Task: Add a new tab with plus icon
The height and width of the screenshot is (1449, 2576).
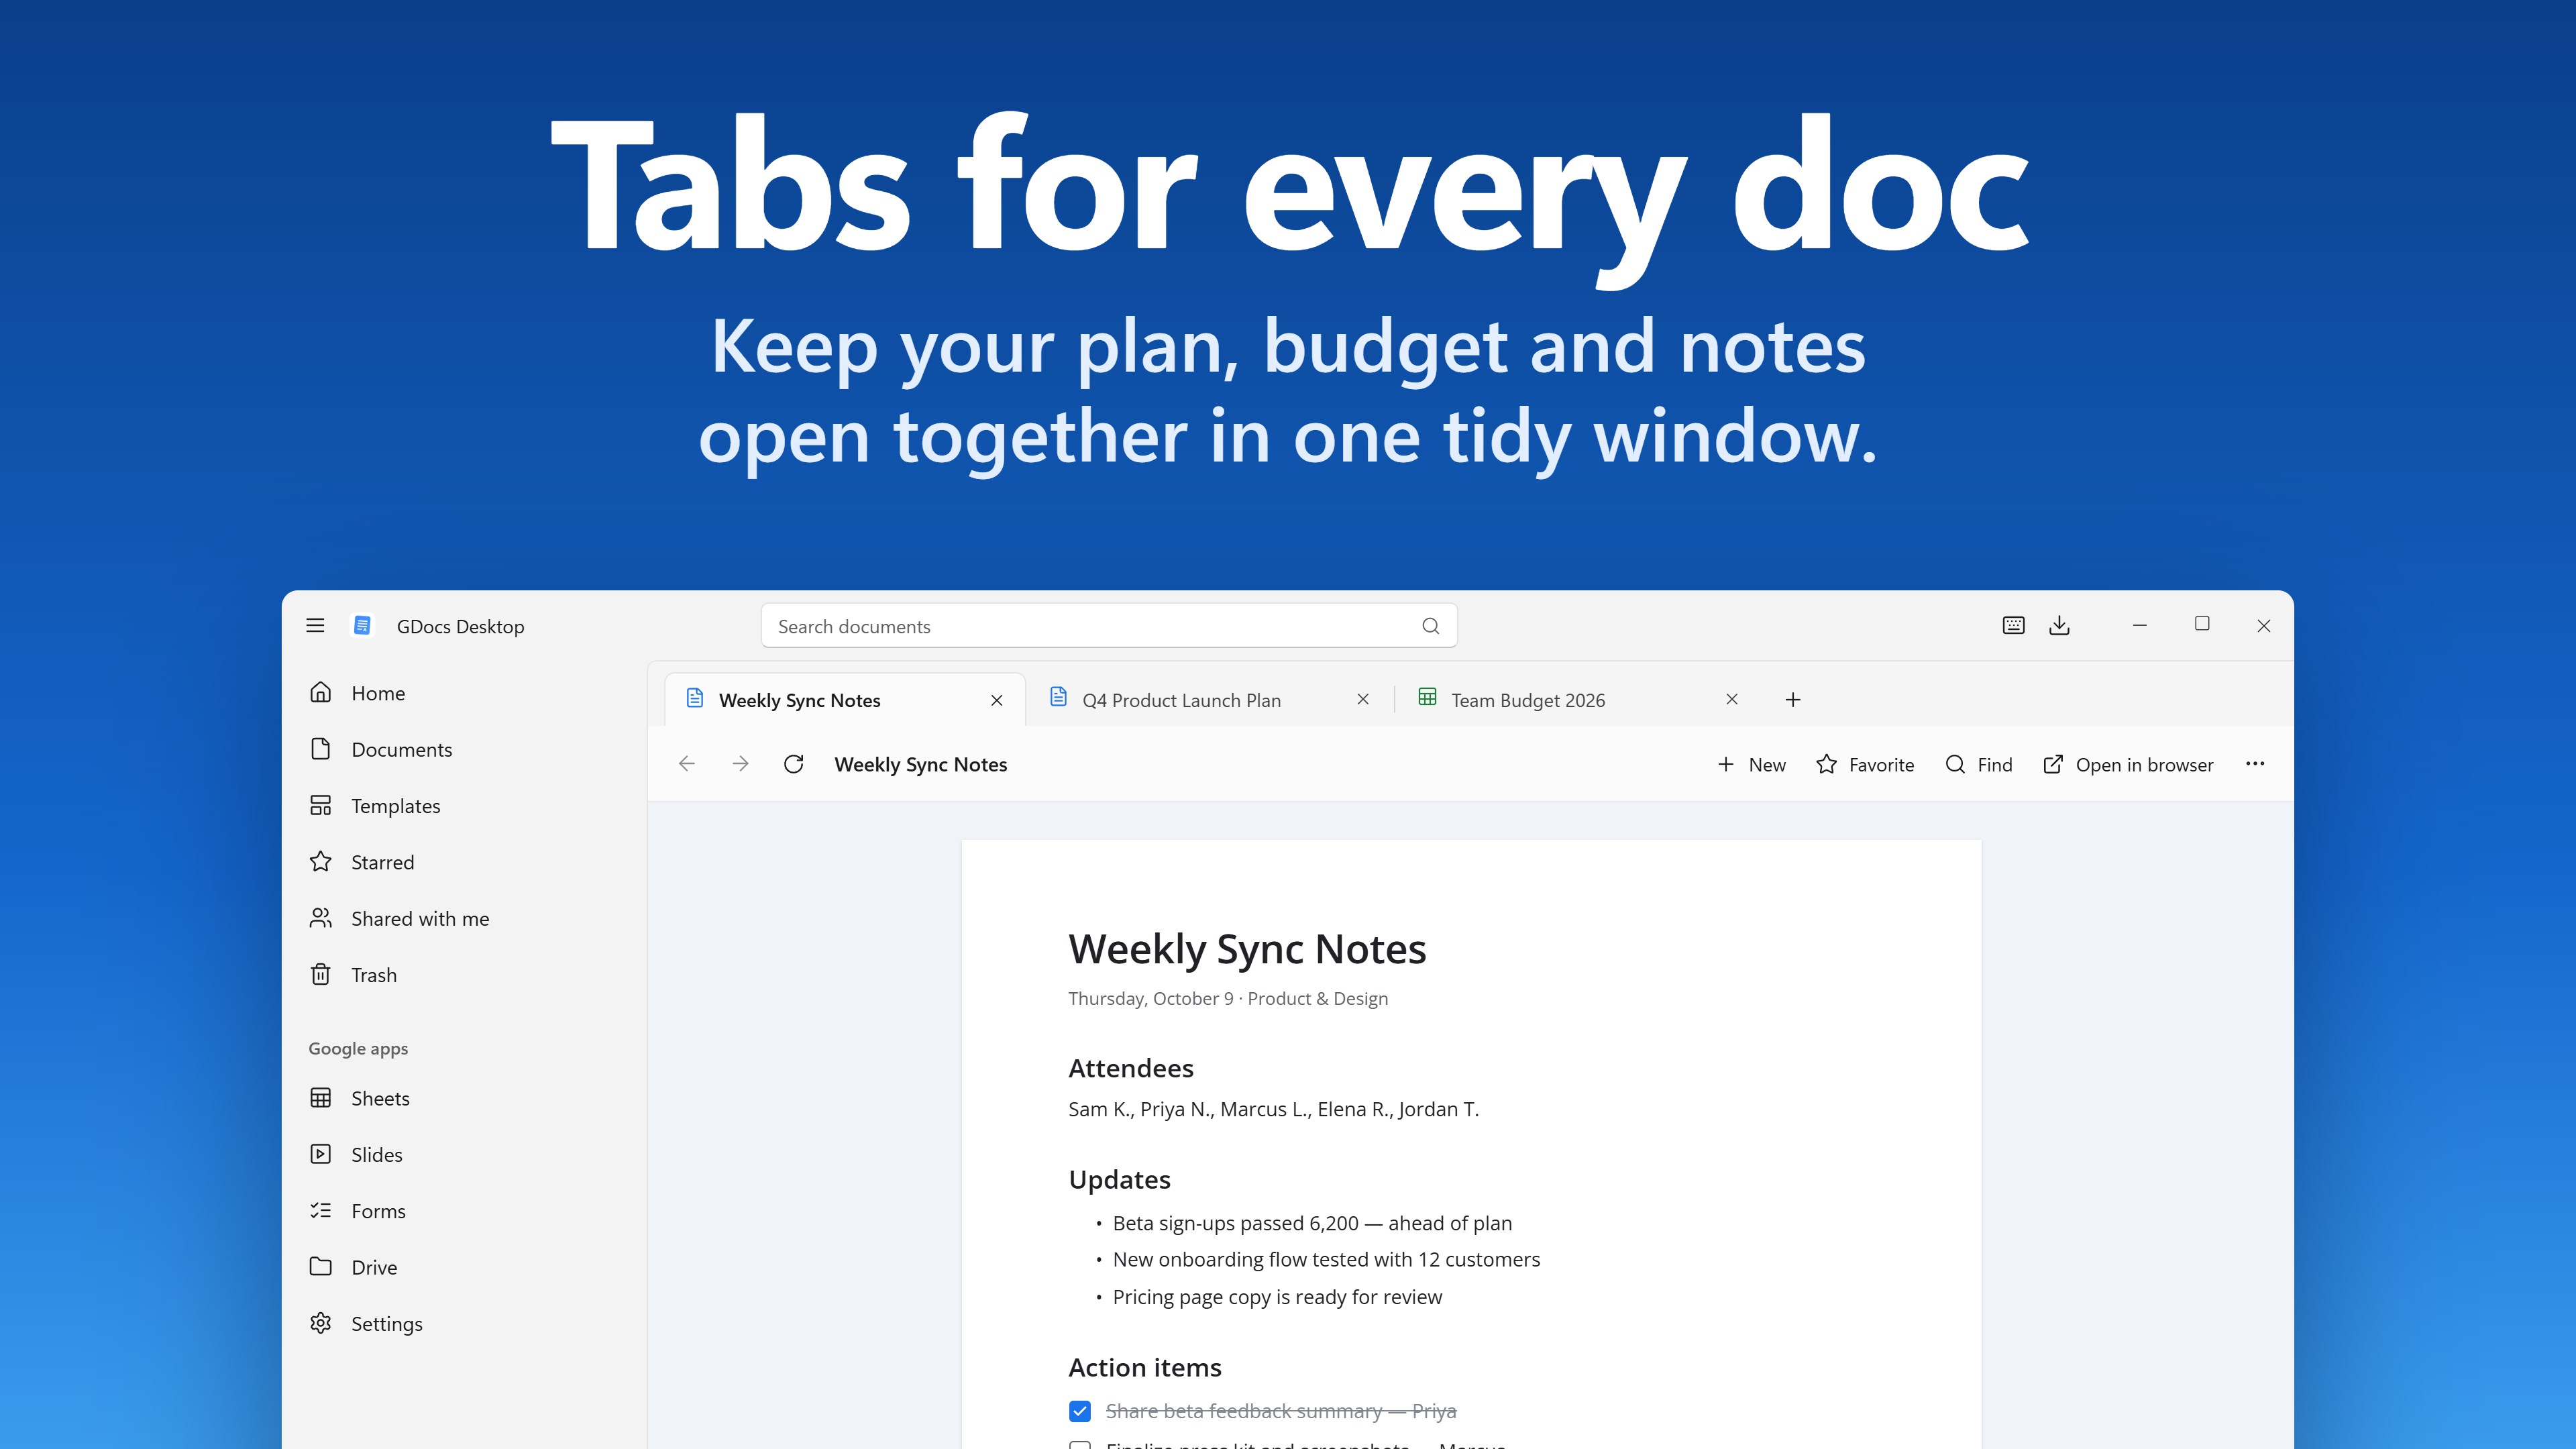Action: [x=1793, y=700]
